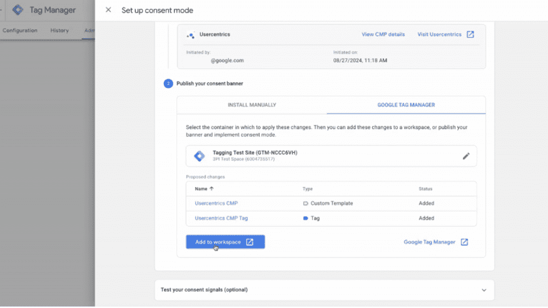Viewport: 548px width, 308px height.
Task: Click the 08/27/2024, 11:18 AM initiated date
Action: tap(360, 60)
